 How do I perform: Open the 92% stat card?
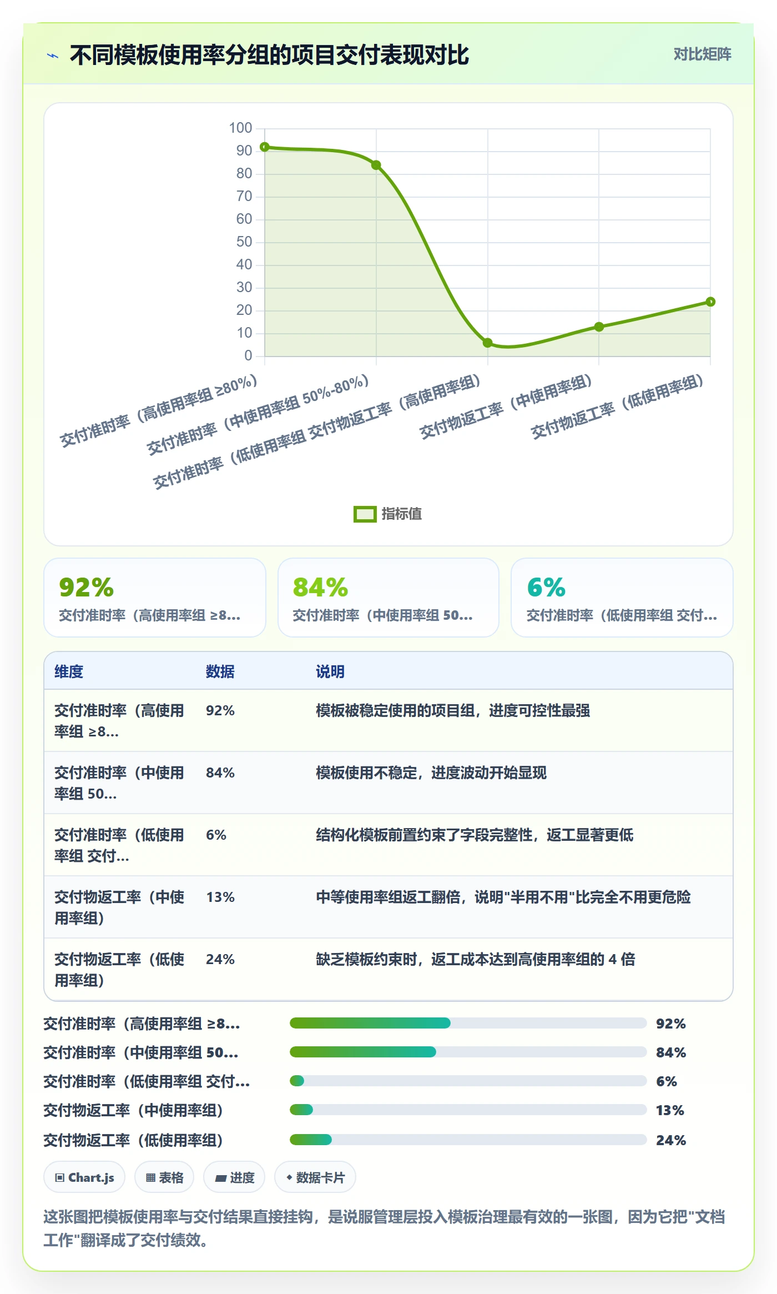(x=155, y=598)
